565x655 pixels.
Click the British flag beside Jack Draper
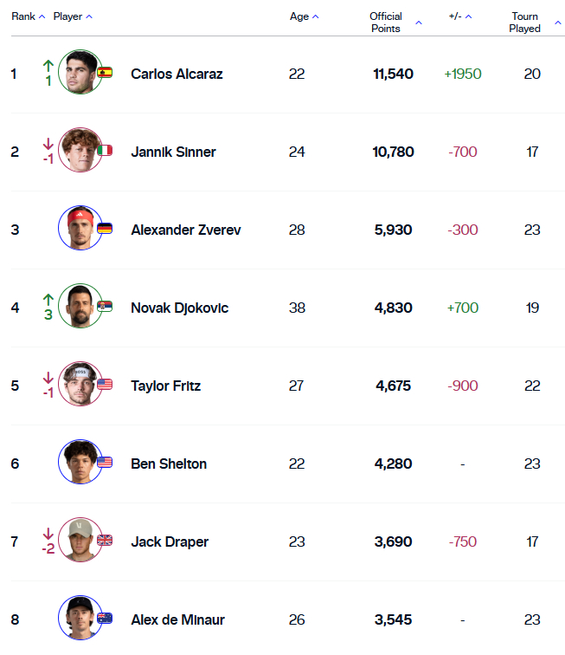[x=105, y=540]
